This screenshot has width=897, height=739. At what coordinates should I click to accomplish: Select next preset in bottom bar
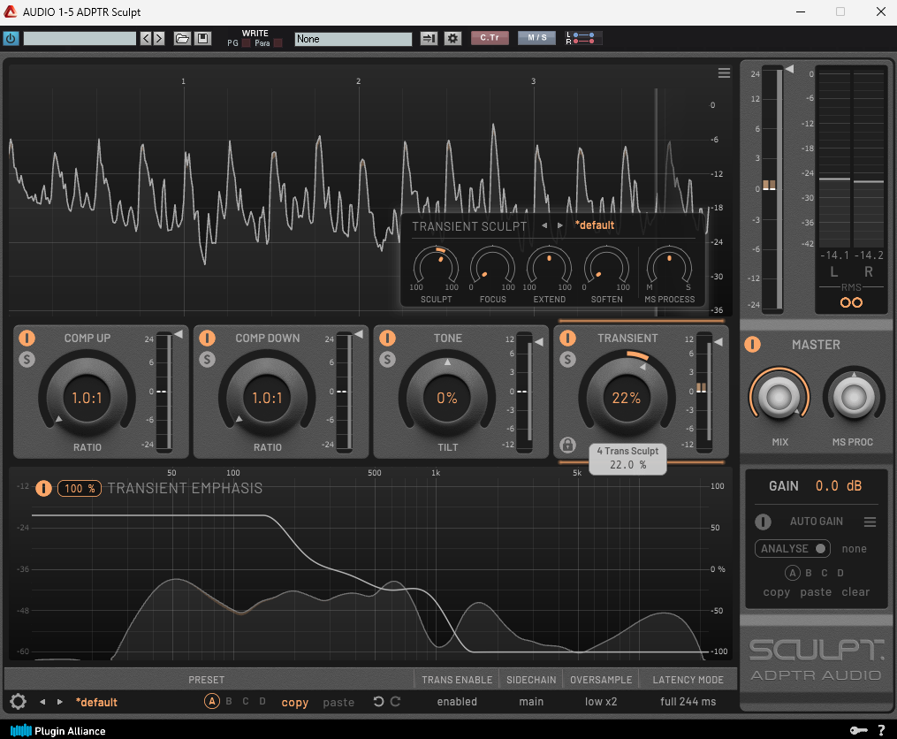coord(59,702)
